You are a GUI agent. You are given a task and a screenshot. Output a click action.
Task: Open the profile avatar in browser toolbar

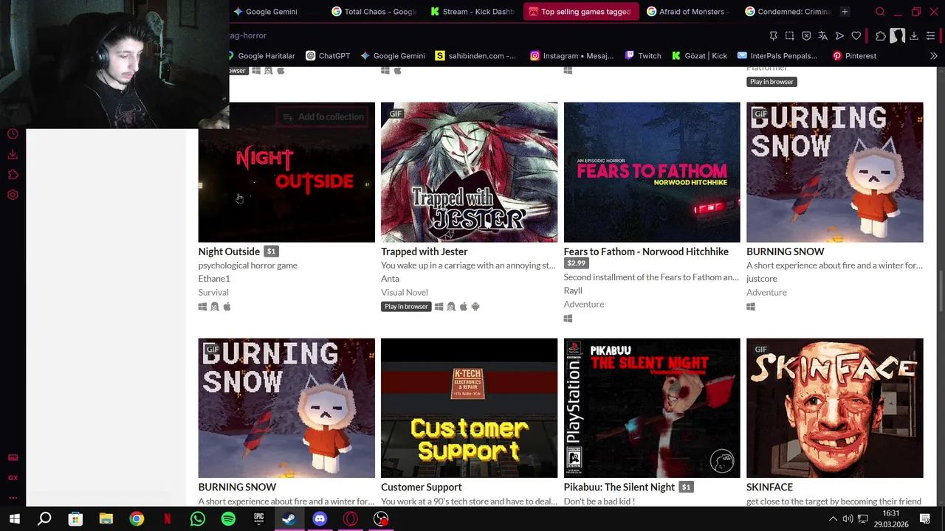pos(898,35)
